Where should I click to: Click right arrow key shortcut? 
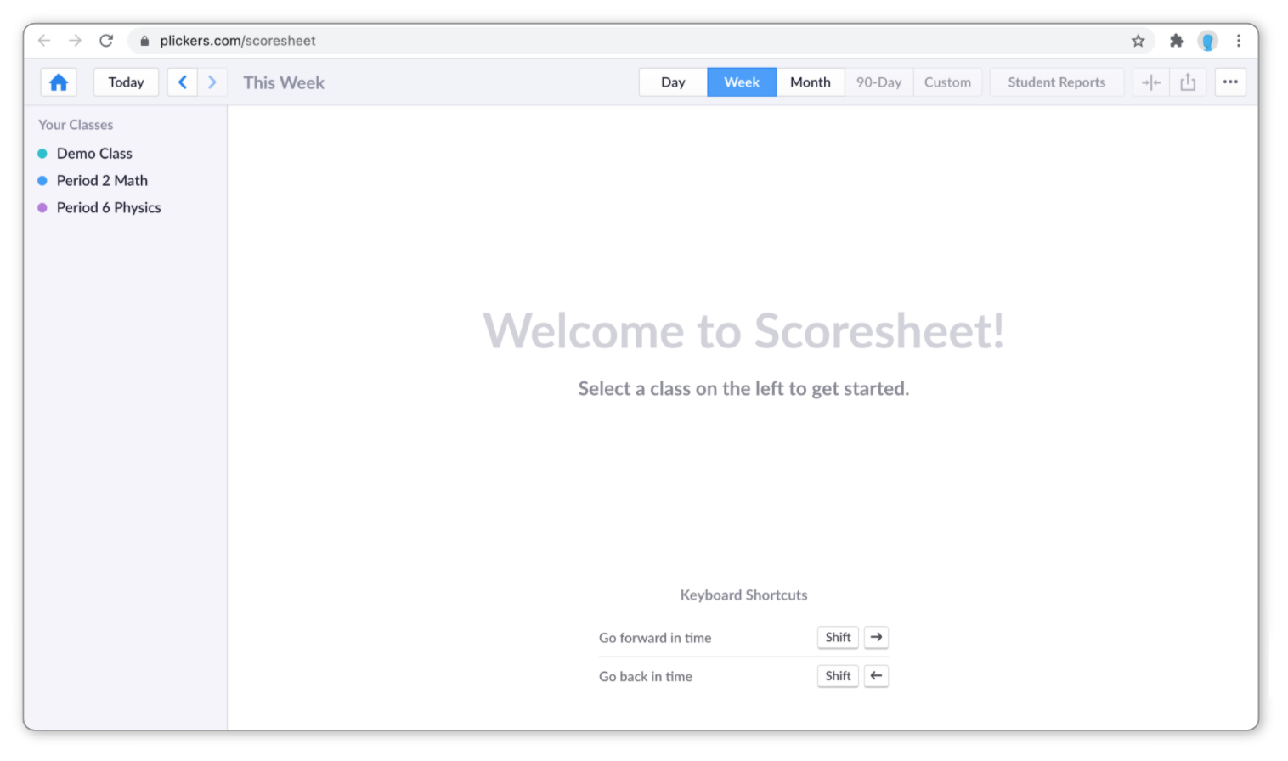click(x=876, y=638)
